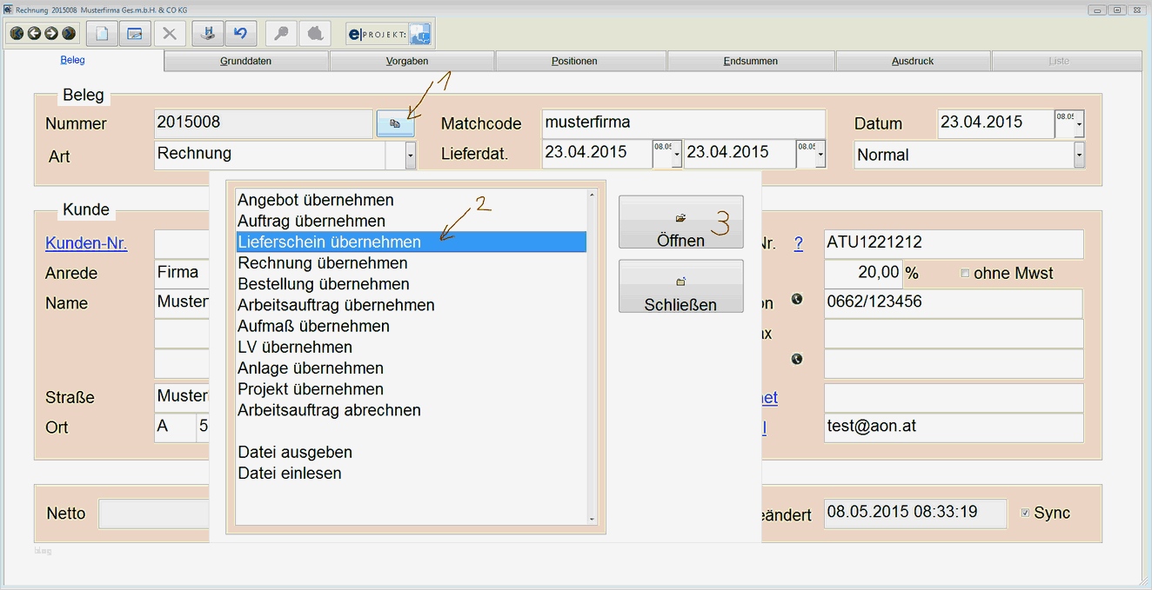Click the phone dial icon beside 0662/123456
Image resolution: width=1152 pixels, height=590 pixels.
click(x=796, y=300)
